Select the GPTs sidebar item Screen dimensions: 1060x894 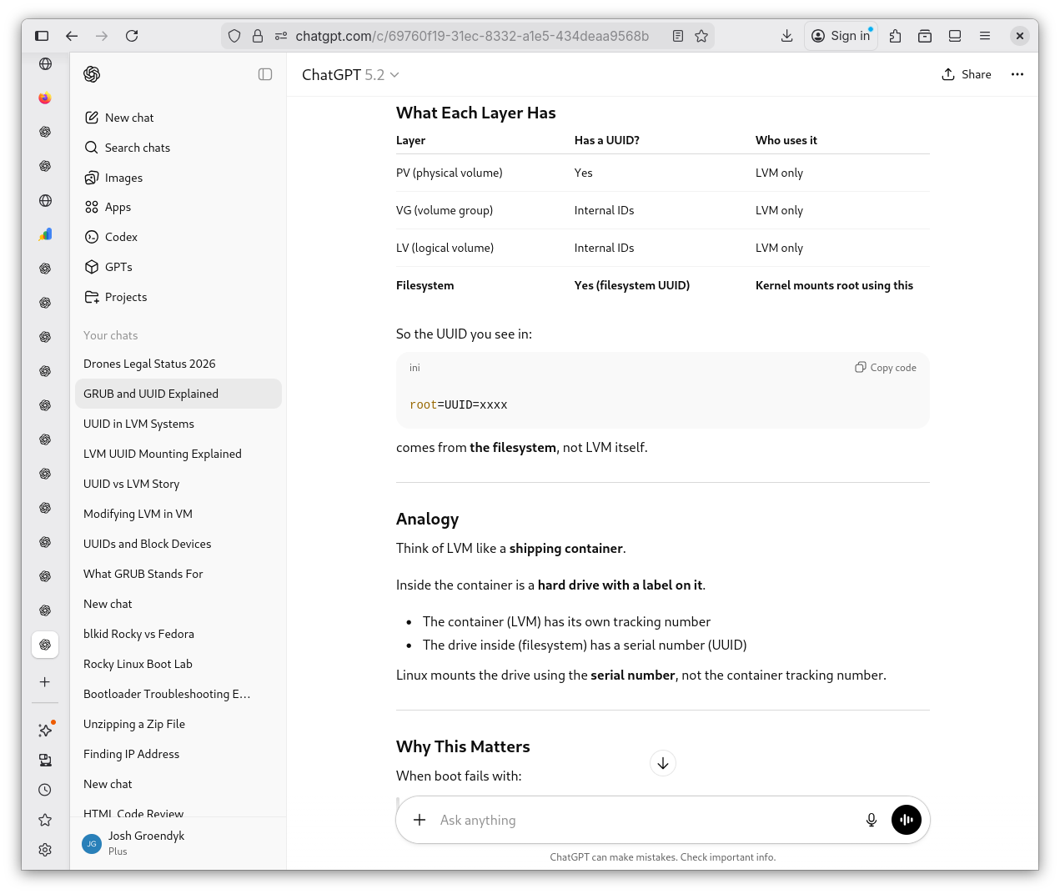point(118,267)
